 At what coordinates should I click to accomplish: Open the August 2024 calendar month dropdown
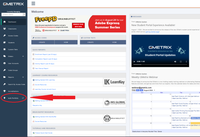[x=154, y=90]
